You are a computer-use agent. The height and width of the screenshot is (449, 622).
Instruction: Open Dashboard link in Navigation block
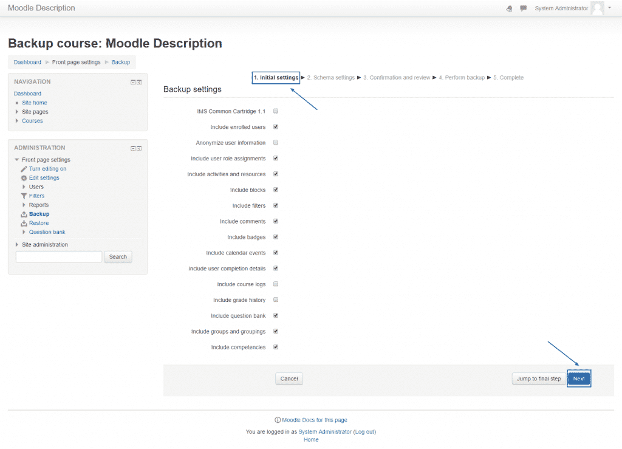(x=27, y=94)
